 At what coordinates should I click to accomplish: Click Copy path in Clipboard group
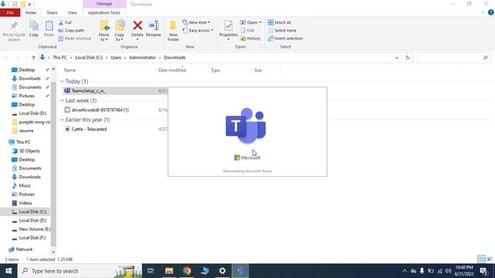pos(71,31)
